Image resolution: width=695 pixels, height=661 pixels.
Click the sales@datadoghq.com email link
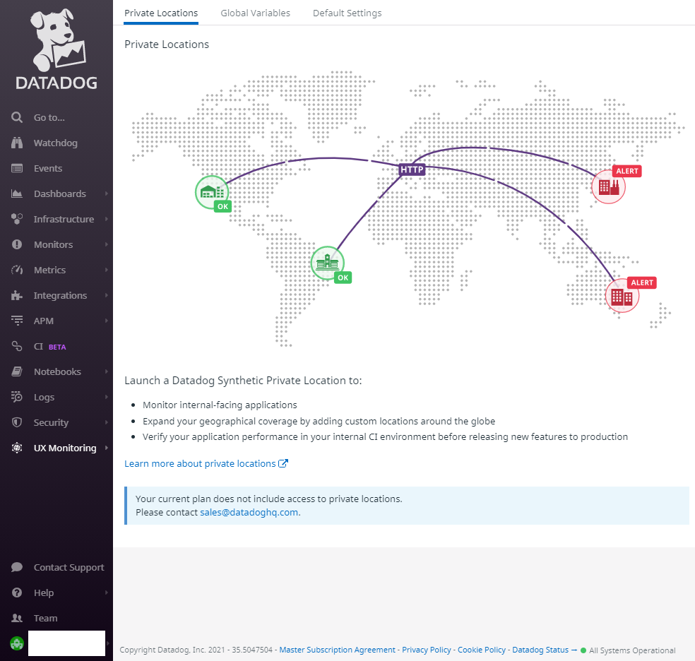click(249, 512)
